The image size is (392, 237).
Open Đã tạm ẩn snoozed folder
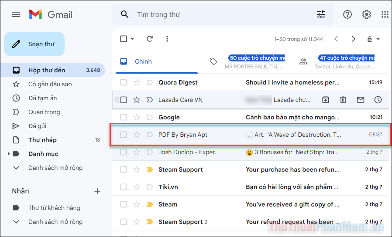53,98
